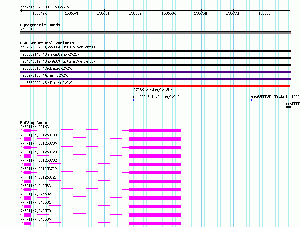Open the nsv6380595 (Sedlazeck2020) label
The image size is (300, 227).
pyautogui.click(x=47, y=83)
